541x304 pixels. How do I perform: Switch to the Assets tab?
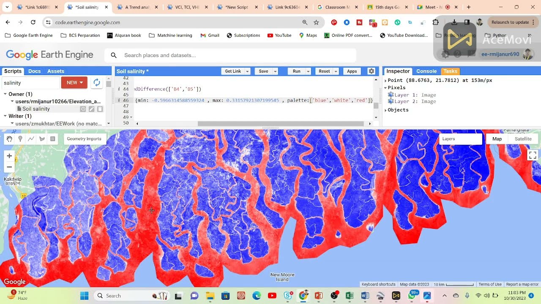56,71
